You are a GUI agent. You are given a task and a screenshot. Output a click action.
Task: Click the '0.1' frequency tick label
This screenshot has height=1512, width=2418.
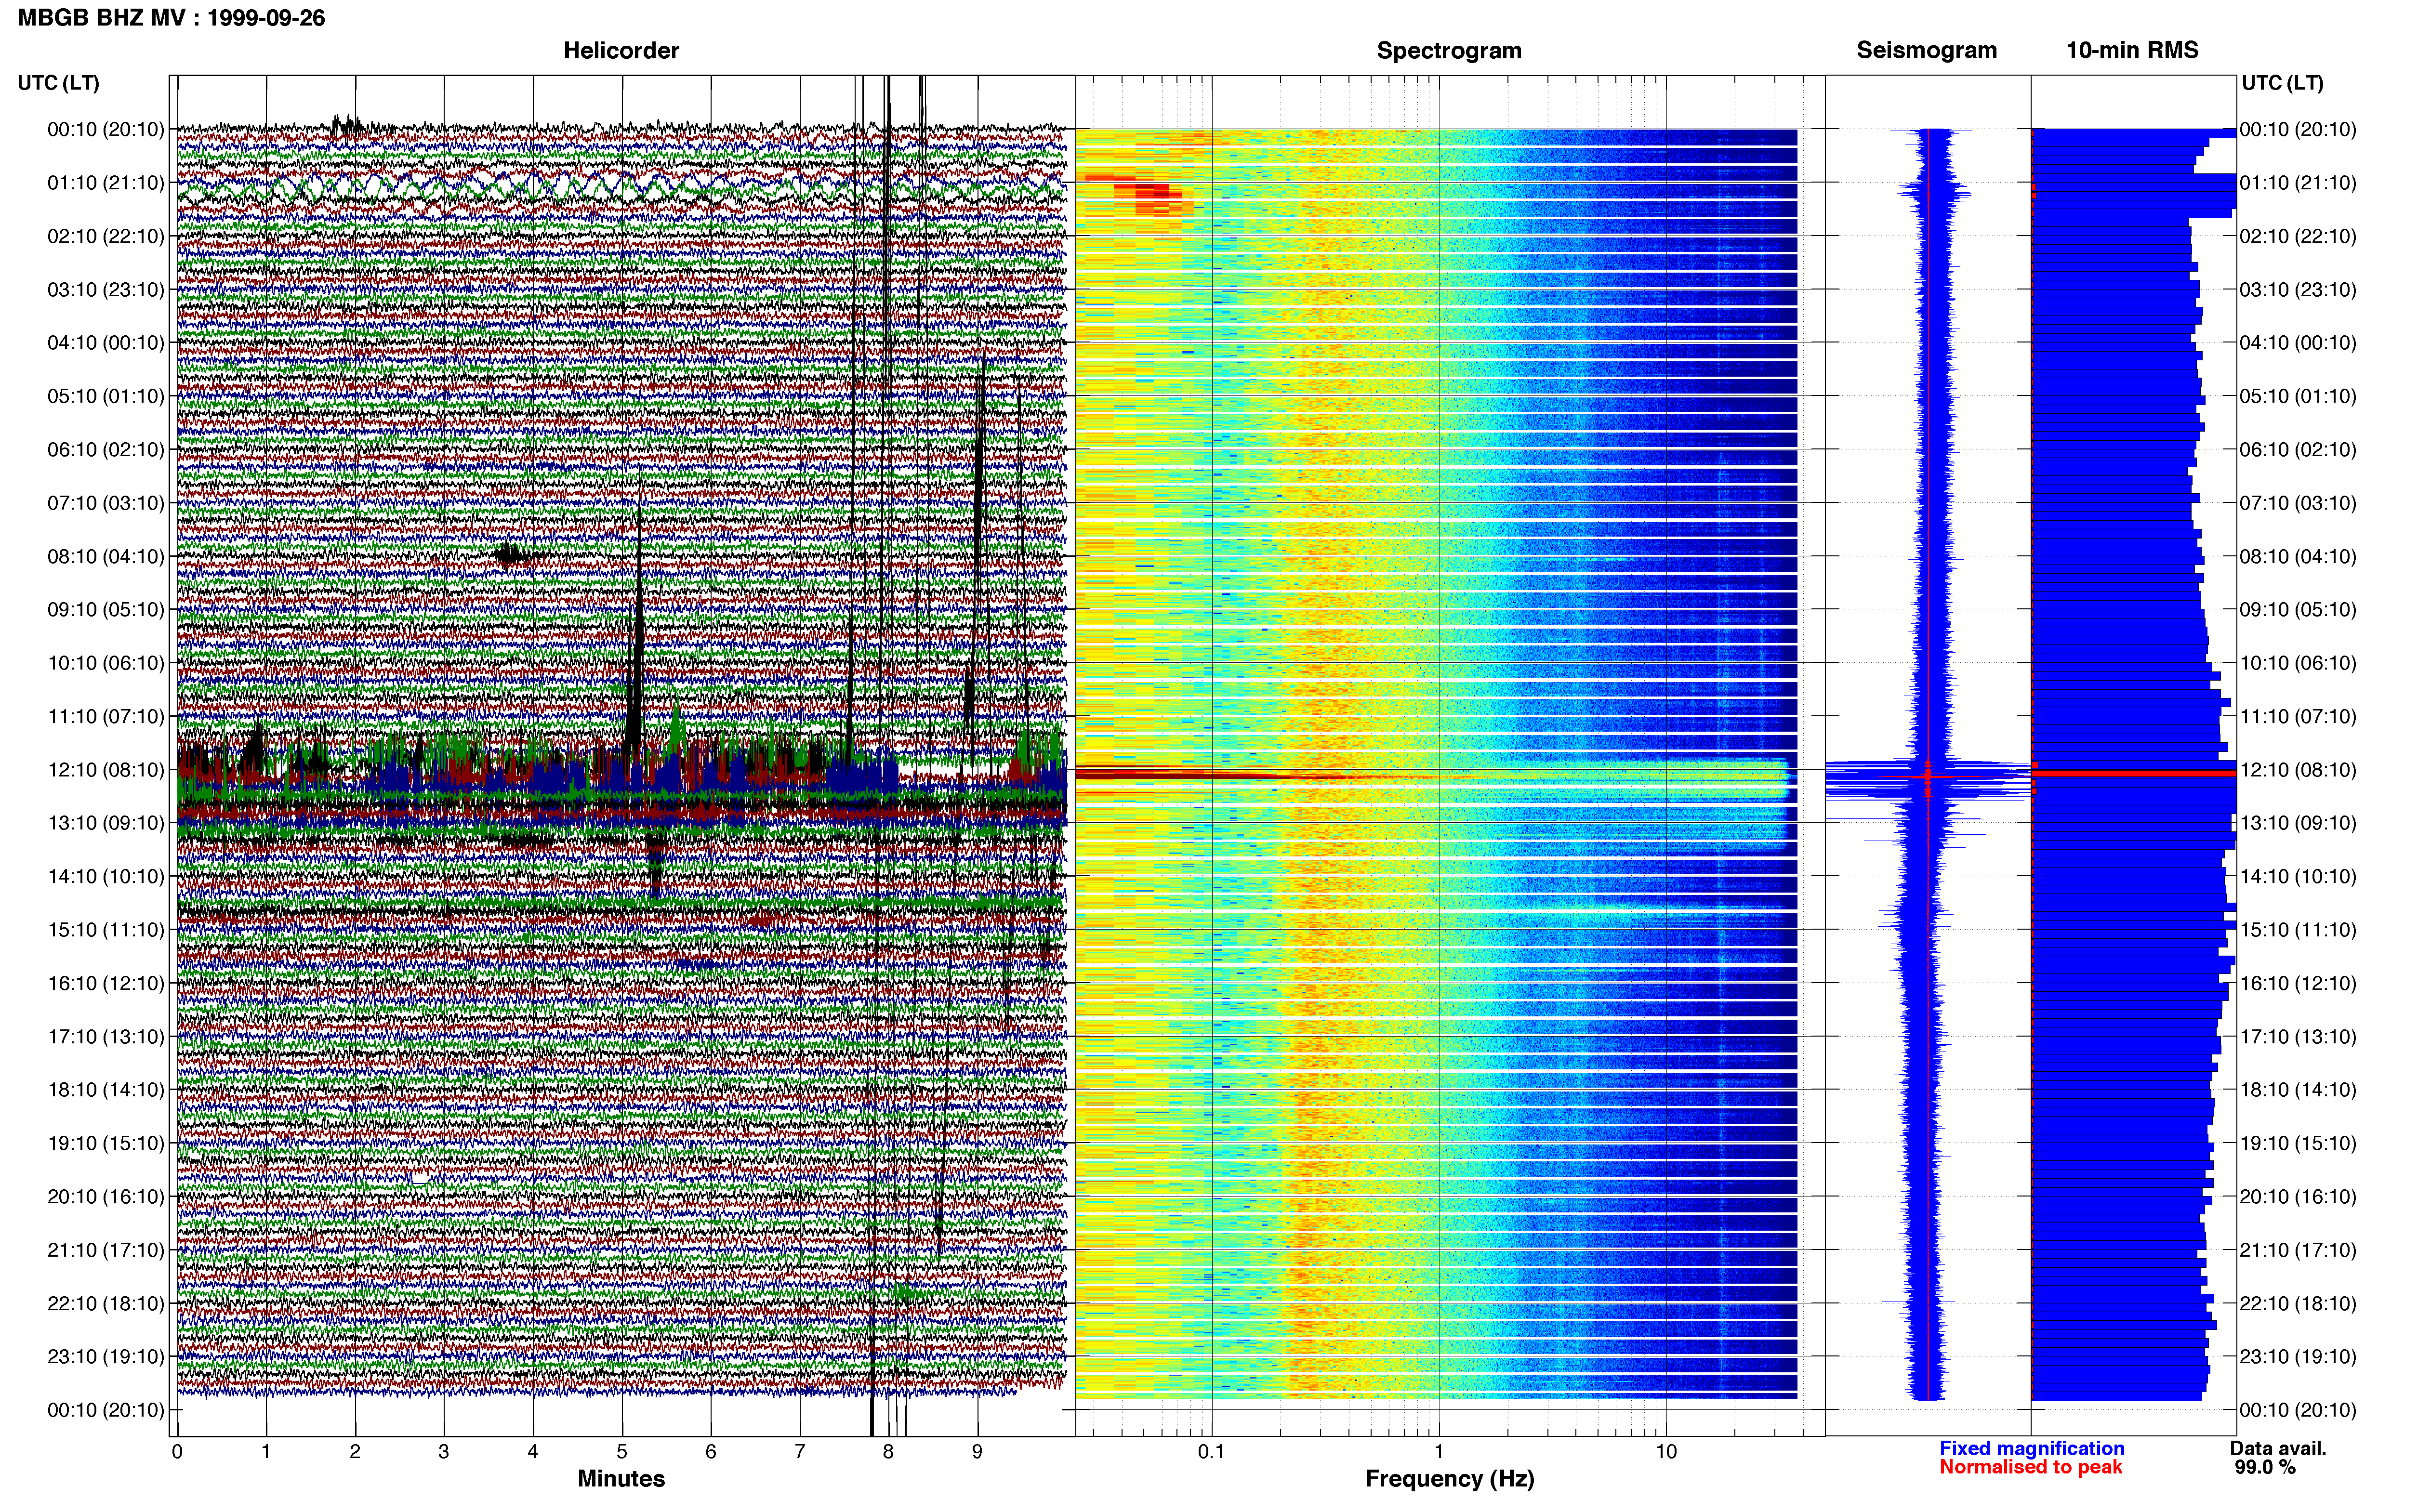[x=1211, y=1451]
